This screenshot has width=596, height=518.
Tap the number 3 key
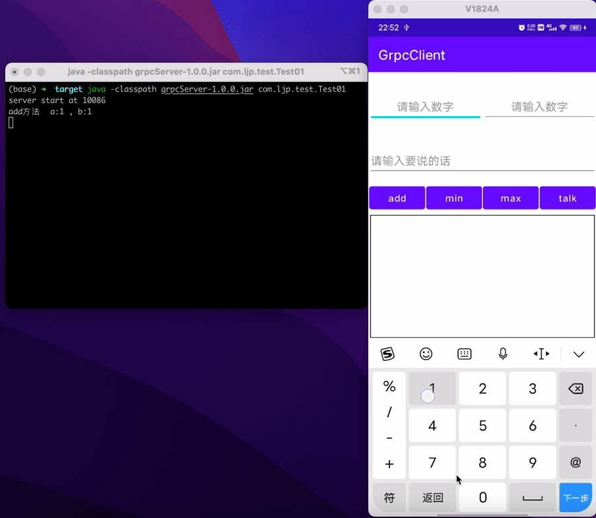pos(533,389)
